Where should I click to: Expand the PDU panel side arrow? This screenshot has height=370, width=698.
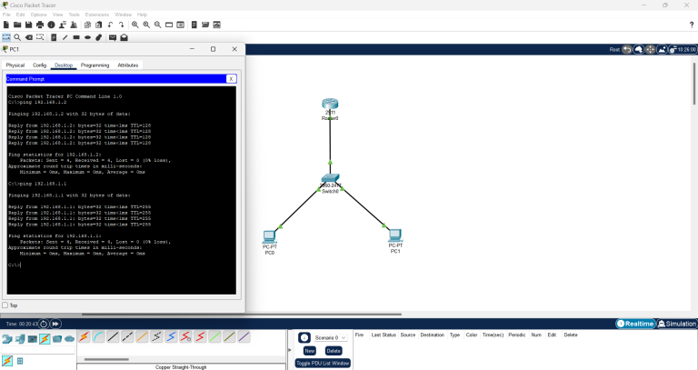290,350
